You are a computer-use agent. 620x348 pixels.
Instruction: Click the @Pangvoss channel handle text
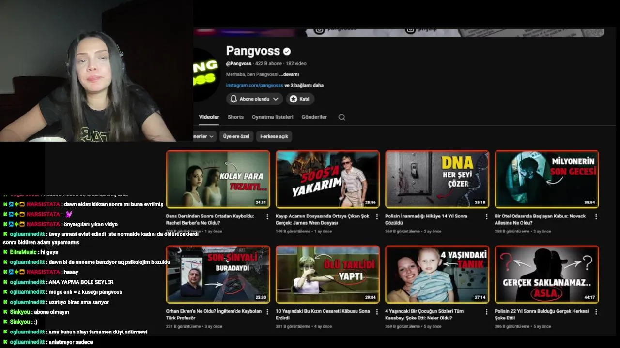point(239,63)
